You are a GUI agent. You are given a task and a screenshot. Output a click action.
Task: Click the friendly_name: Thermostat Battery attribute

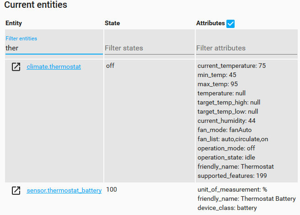(246, 198)
